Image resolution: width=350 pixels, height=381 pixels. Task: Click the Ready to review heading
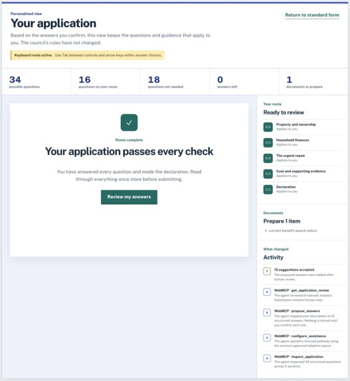click(284, 112)
